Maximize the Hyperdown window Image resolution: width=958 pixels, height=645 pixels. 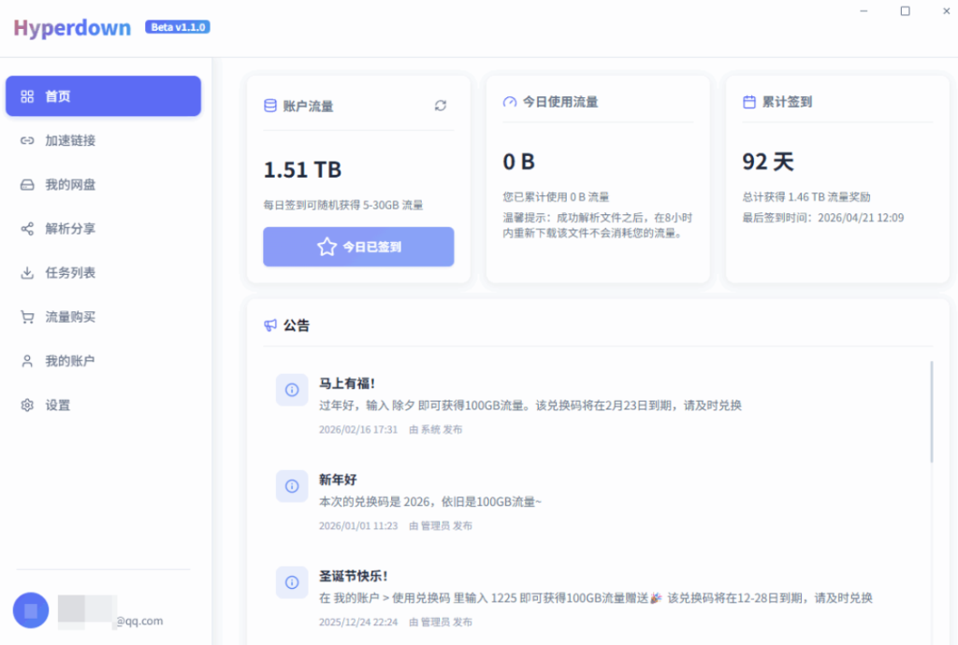pyautogui.click(x=906, y=11)
